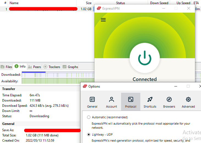Open the General options tab
Image resolution: width=201 pixels, height=143 pixels.
(92, 102)
